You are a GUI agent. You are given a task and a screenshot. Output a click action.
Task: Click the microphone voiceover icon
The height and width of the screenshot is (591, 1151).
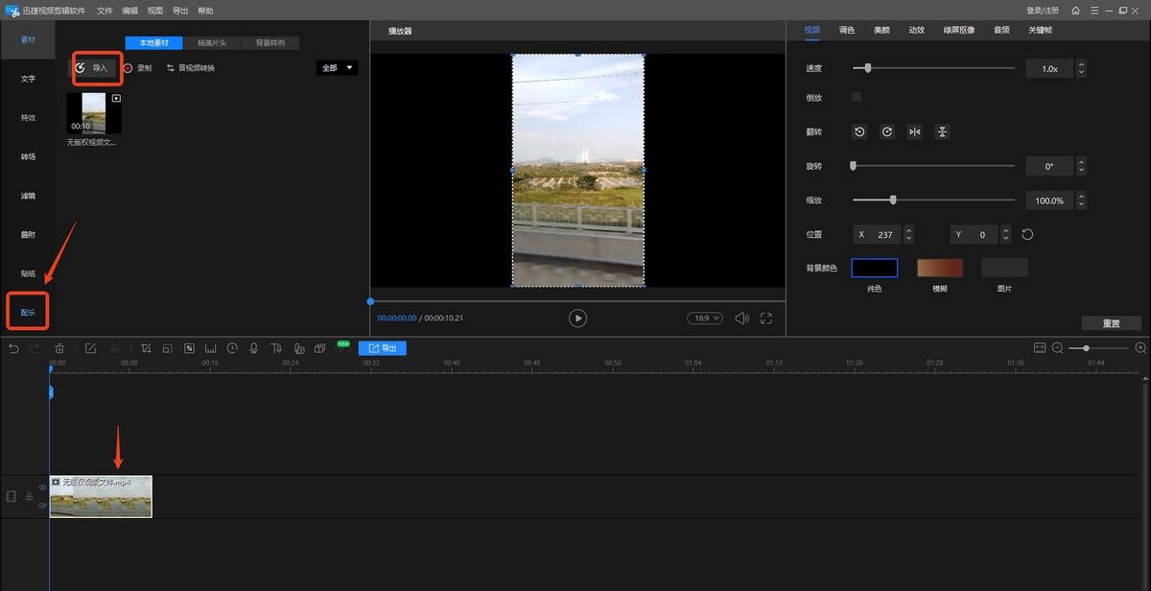[254, 348]
